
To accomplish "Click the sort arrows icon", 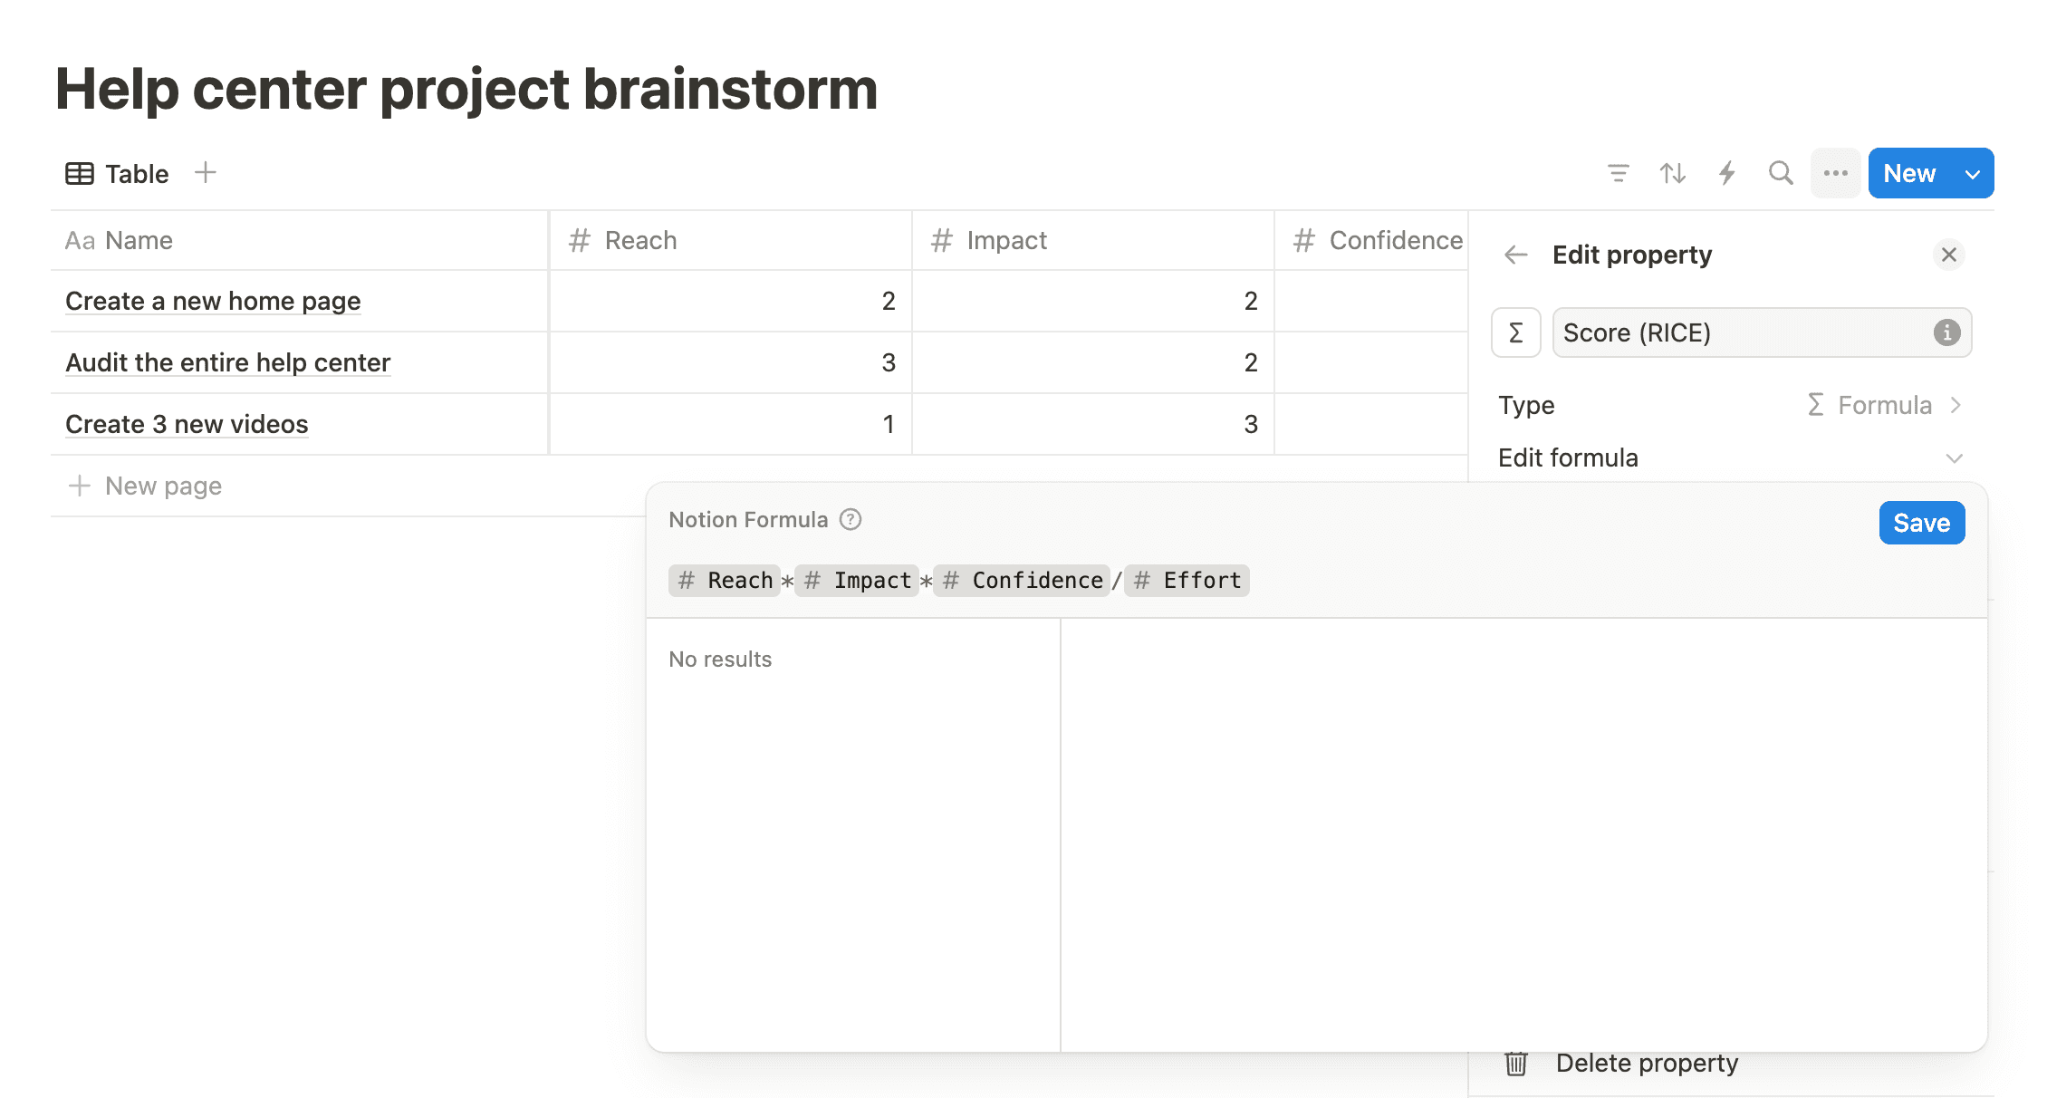I will click(x=1672, y=173).
